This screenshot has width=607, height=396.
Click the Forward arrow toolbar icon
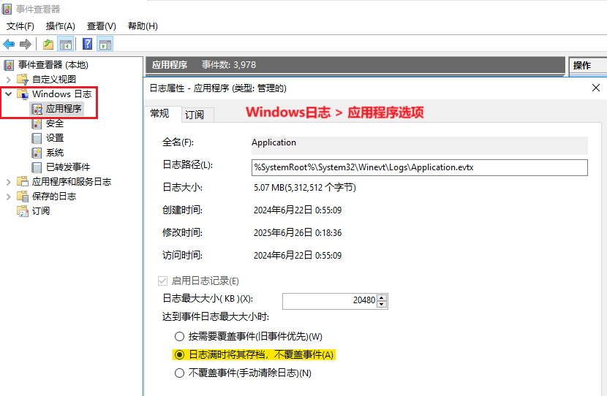(26, 44)
